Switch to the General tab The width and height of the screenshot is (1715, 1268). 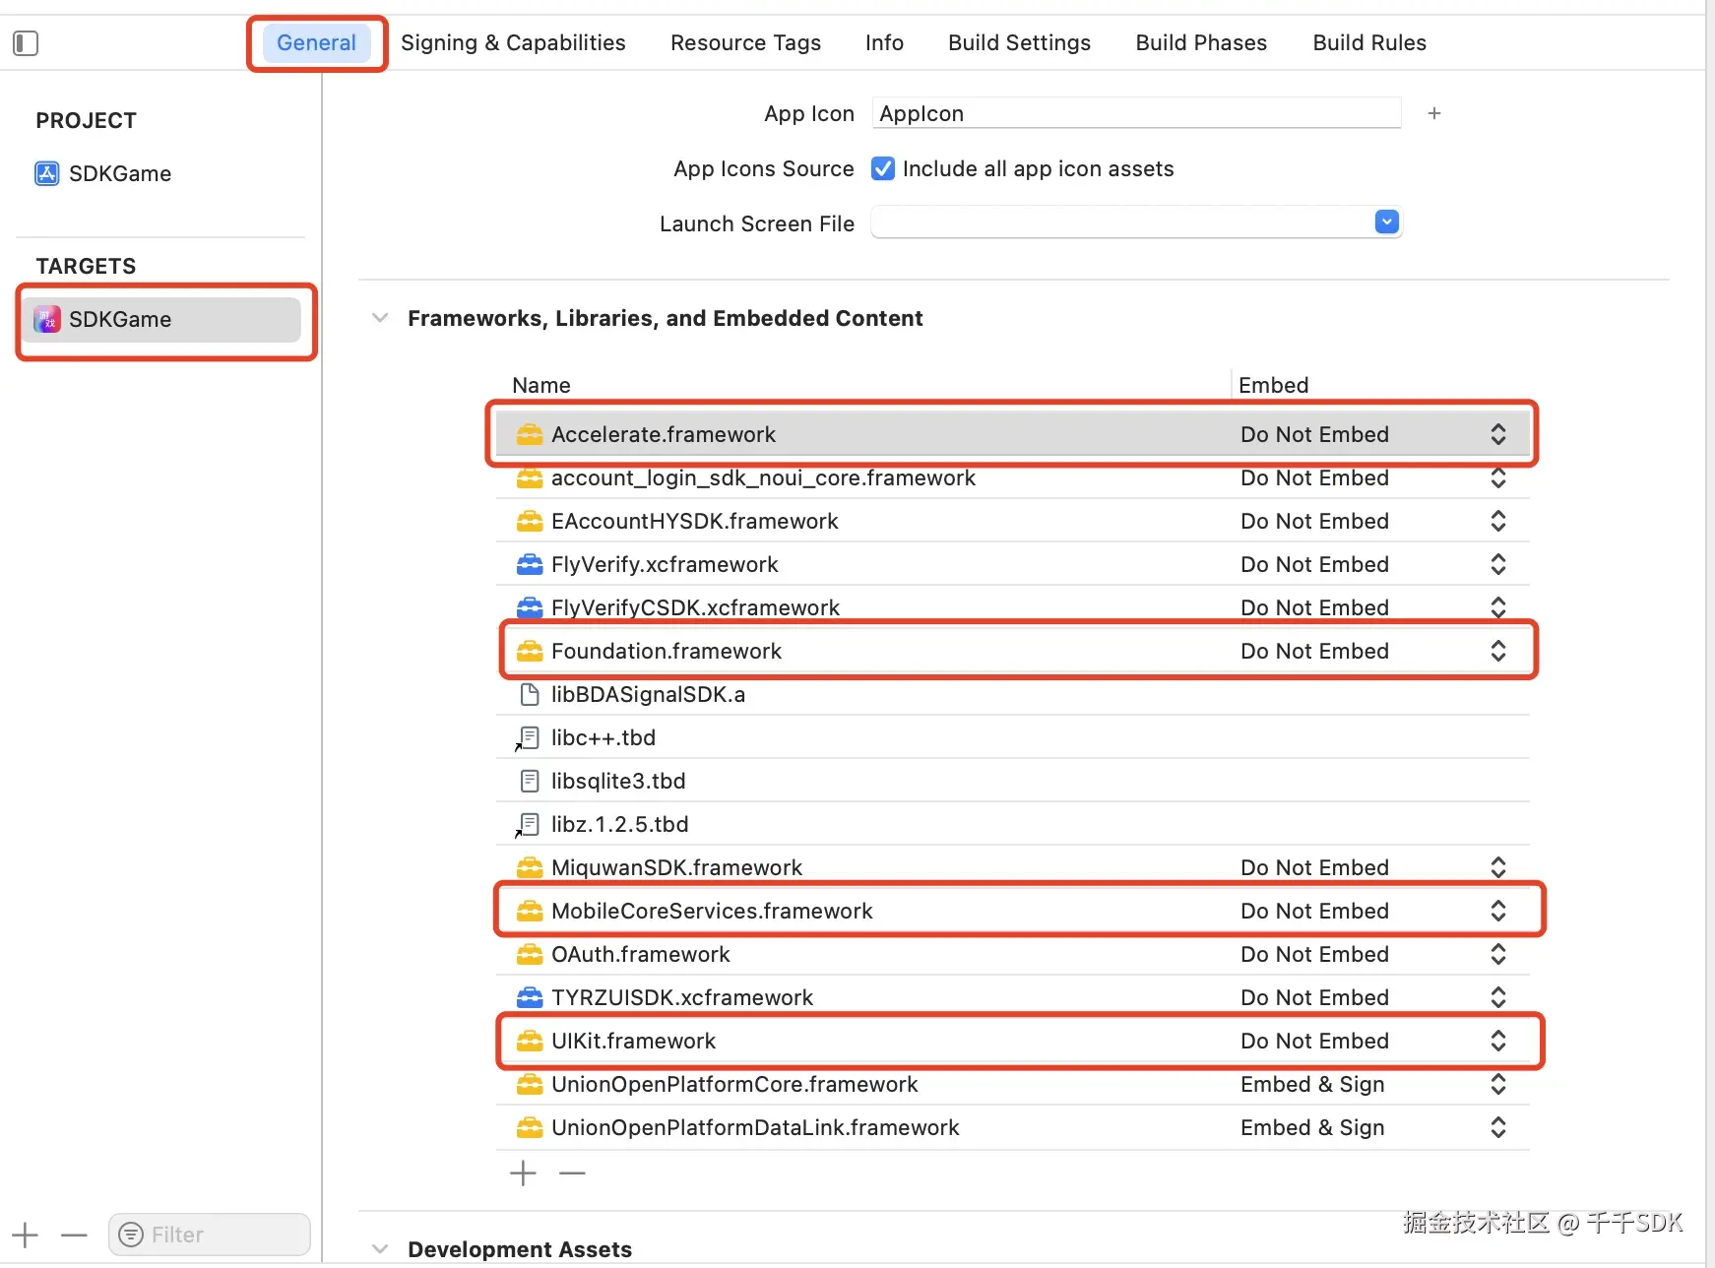(316, 43)
